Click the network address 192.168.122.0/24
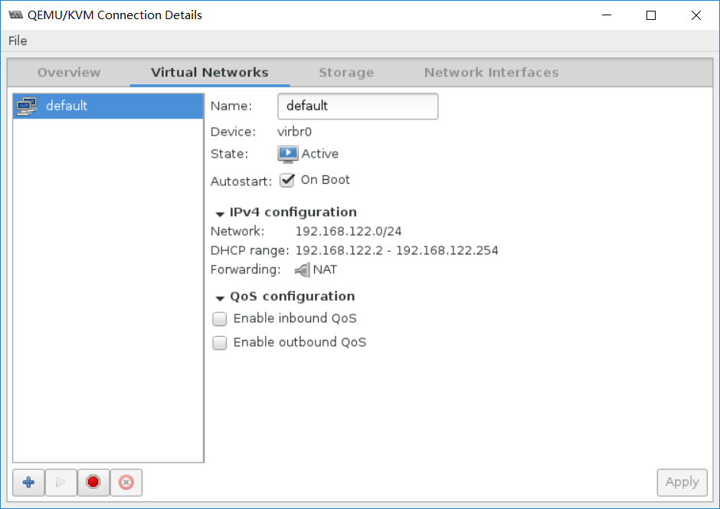 click(349, 231)
